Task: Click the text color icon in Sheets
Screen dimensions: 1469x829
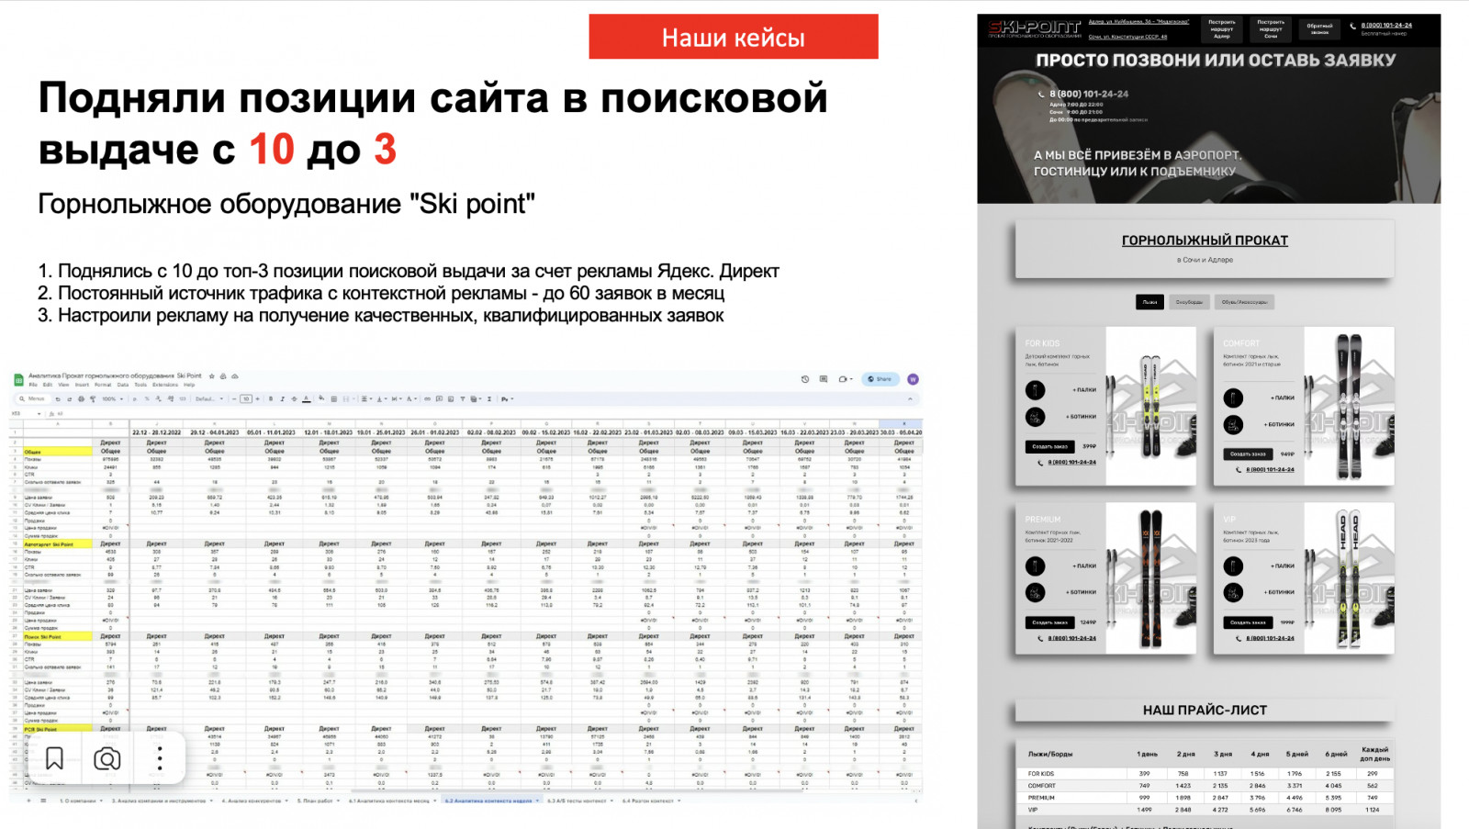Action: tap(307, 399)
